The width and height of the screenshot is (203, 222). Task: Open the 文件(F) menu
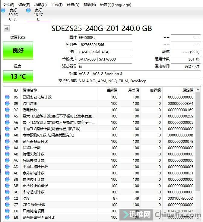pyautogui.click(x=8, y=5)
